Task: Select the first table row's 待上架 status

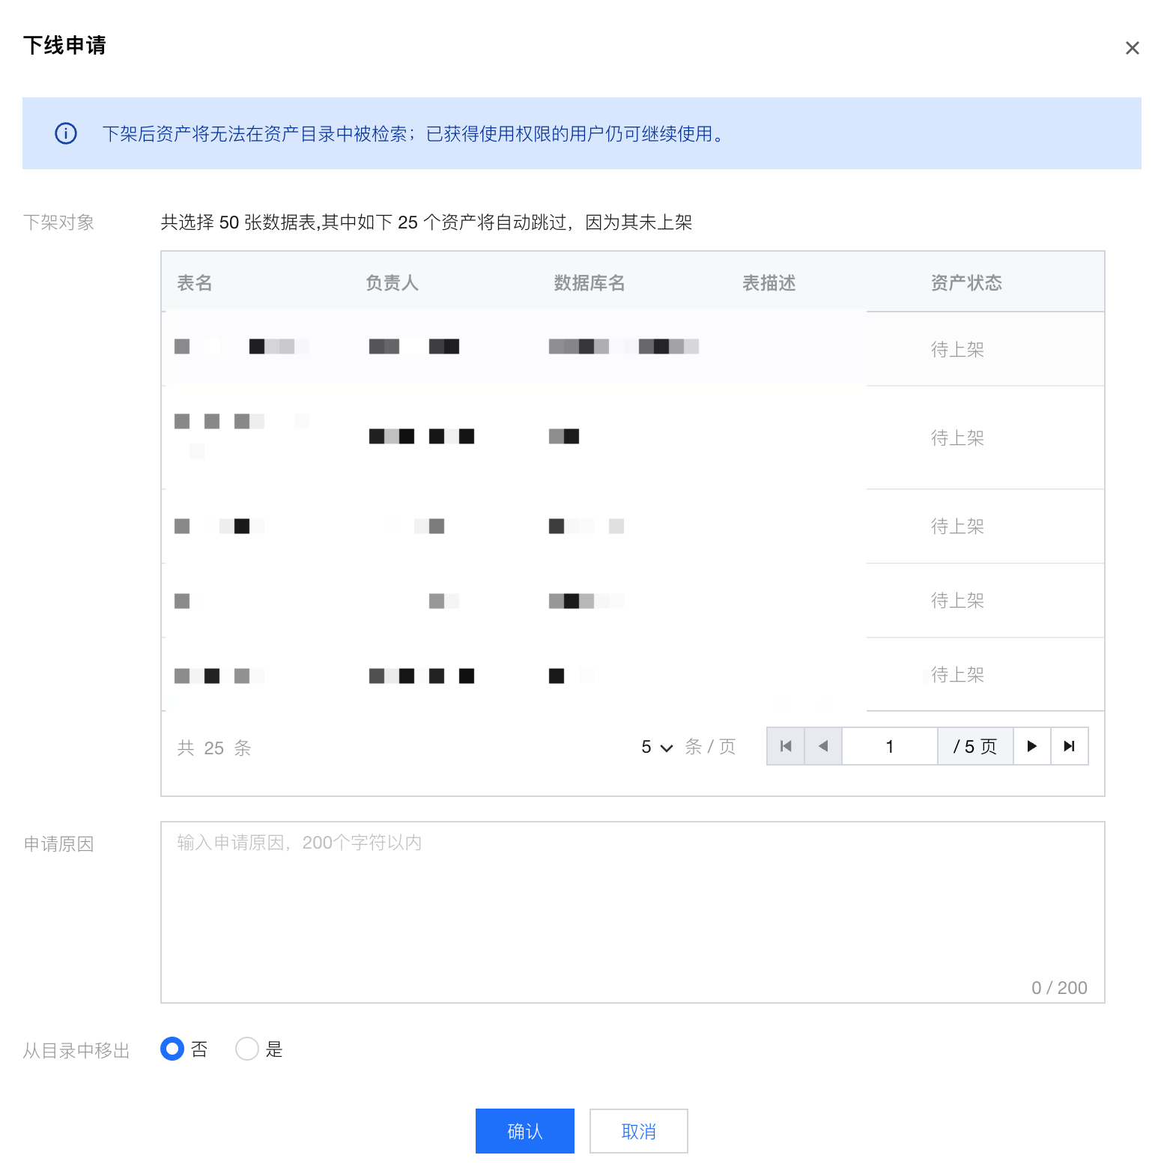Action: click(x=957, y=349)
